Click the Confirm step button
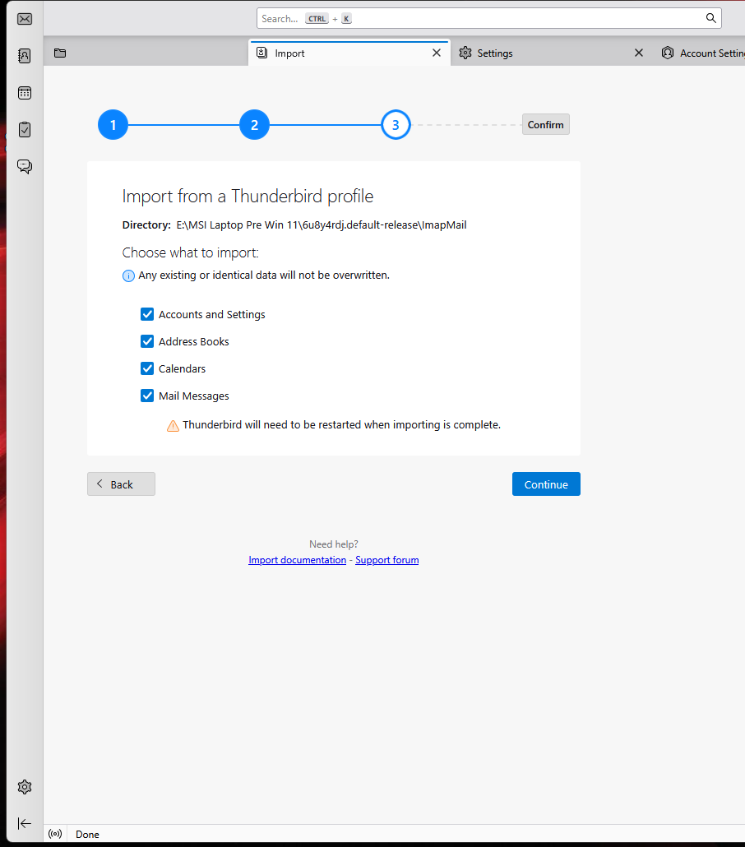745x847 pixels. click(546, 125)
